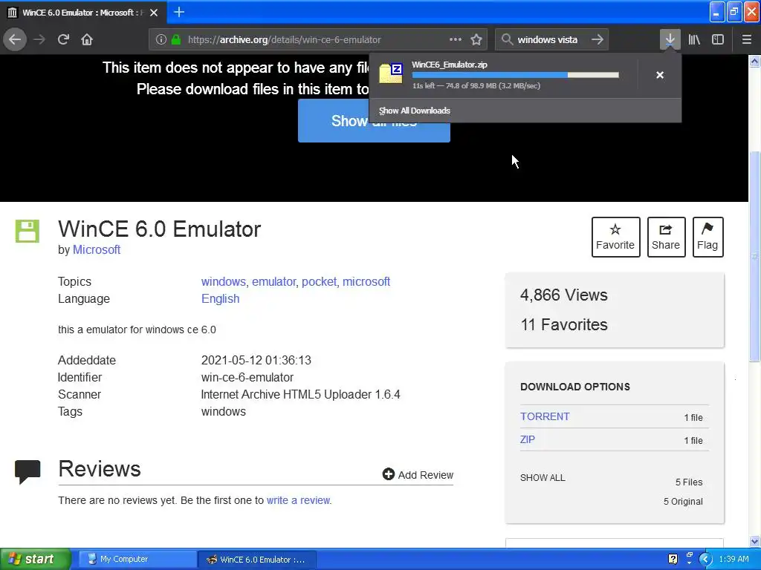
Task: Open the microsoft topic link
Action: (x=366, y=281)
